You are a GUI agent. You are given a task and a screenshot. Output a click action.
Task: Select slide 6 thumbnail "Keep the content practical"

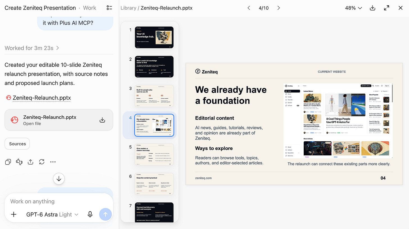154,184
